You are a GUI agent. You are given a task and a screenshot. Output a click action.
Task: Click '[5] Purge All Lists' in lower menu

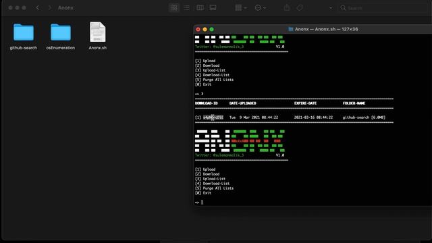point(214,188)
